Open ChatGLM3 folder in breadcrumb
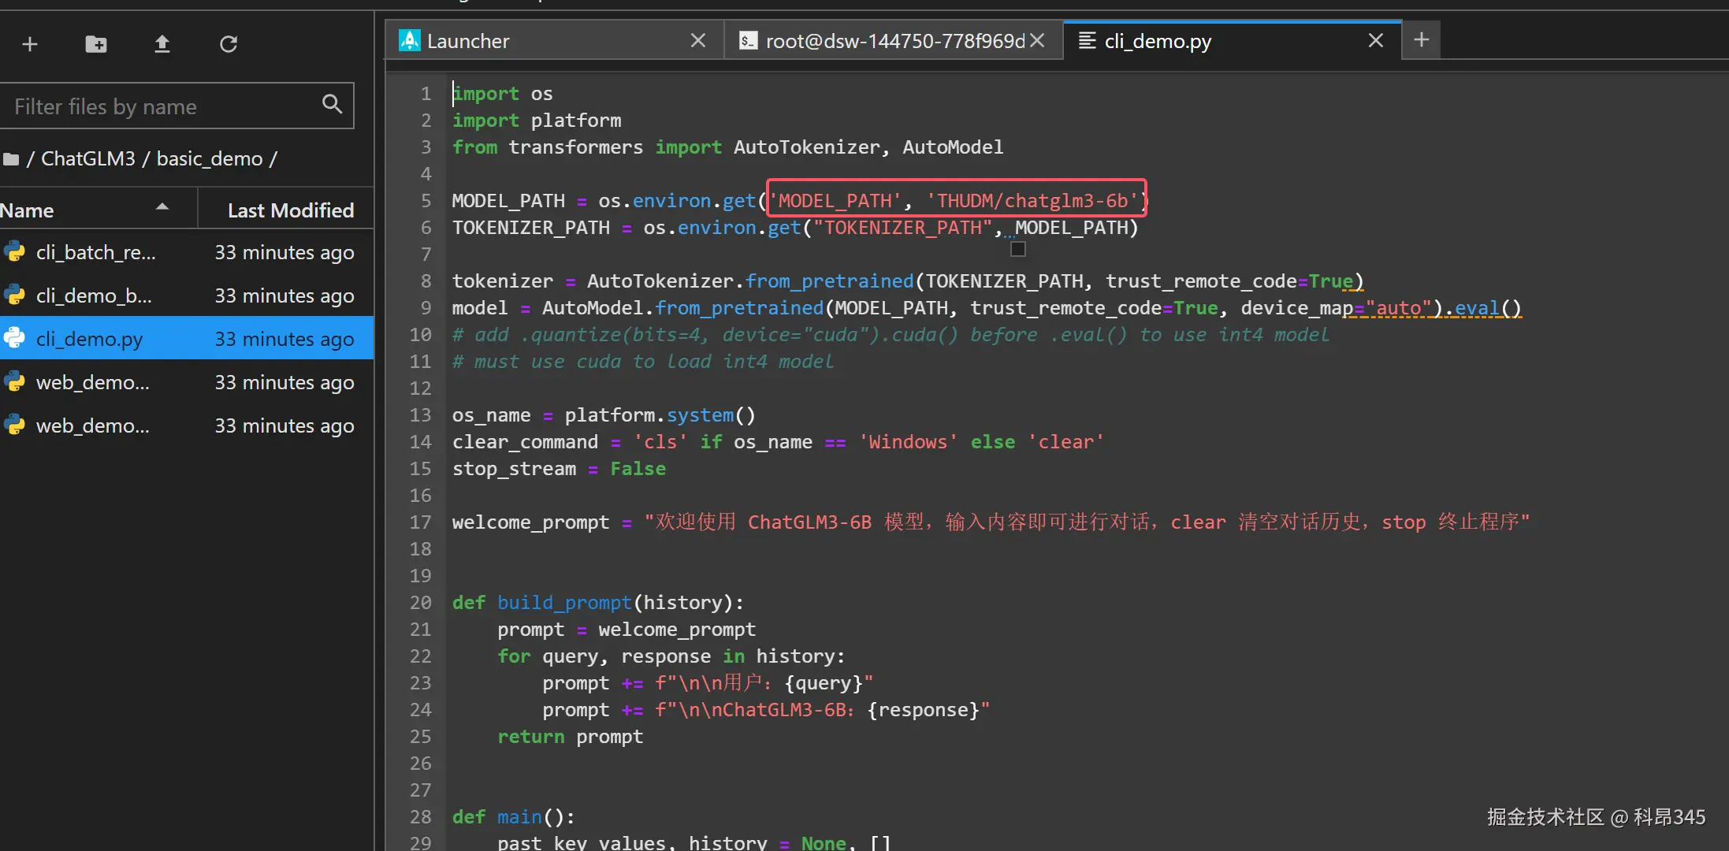This screenshot has height=851, width=1729. [x=88, y=159]
